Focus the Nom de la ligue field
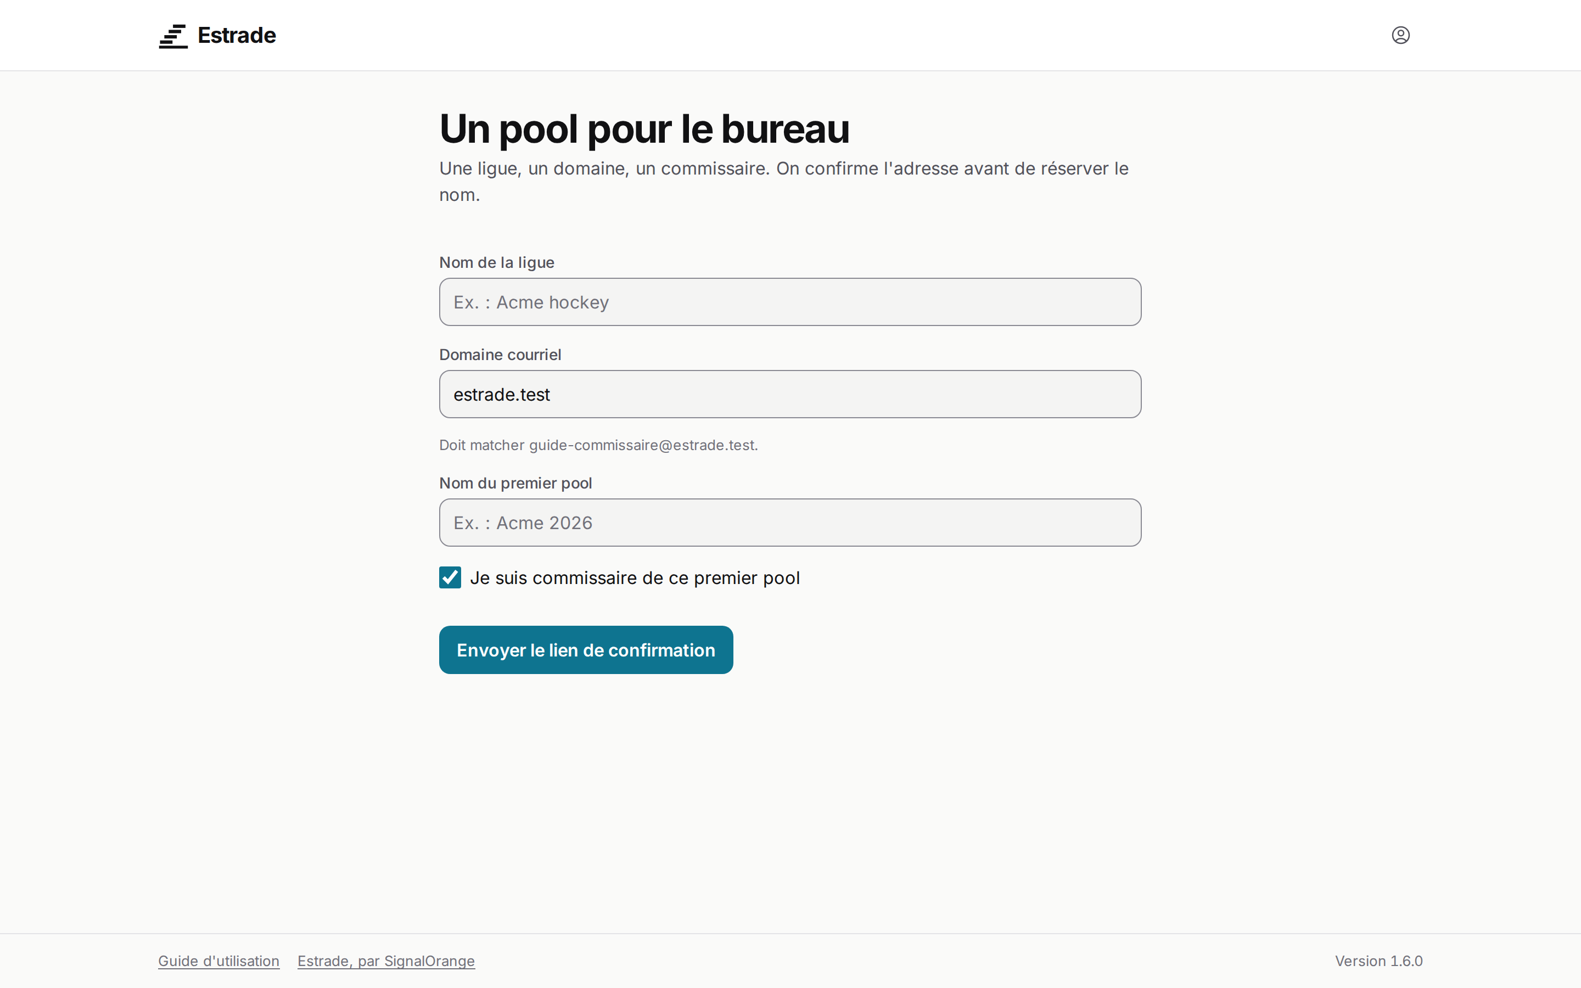This screenshot has height=988, width=1581. 790,302
